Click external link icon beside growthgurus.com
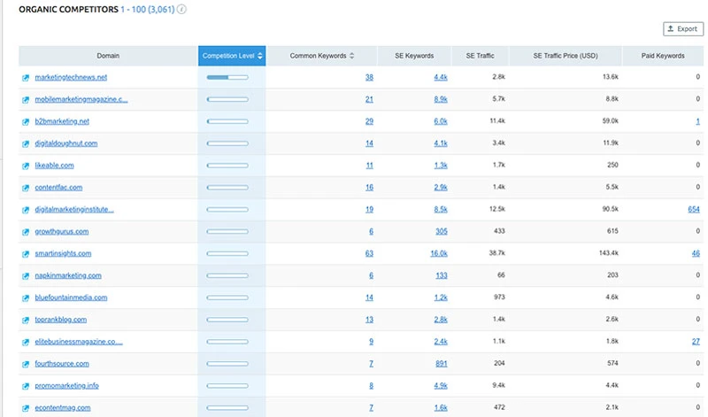The height and width of the screenshot is (417, 708). (26, 232)
